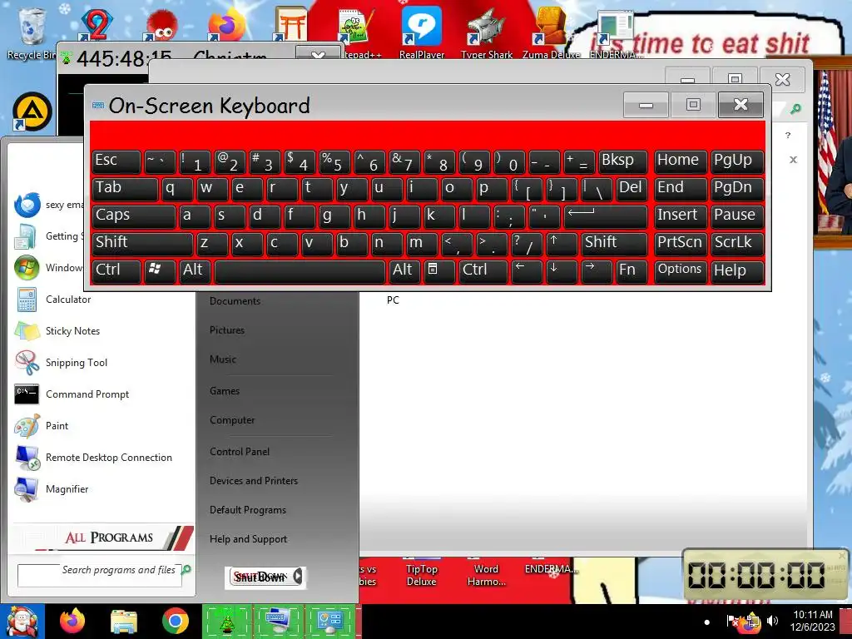The image size is (852, 639).
Task: Toggle the Fn key on keyboard
Action: coord(631,270)
